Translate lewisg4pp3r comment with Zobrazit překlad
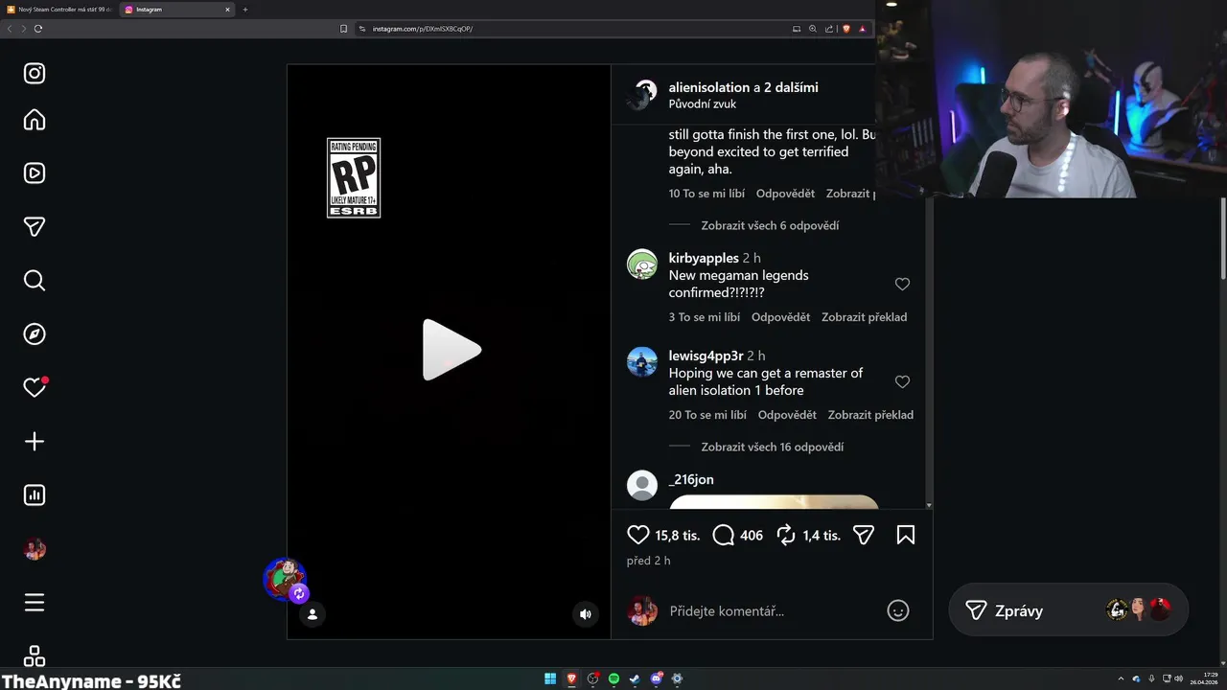Screen dimensions: 1227x690 pos(870,415)
